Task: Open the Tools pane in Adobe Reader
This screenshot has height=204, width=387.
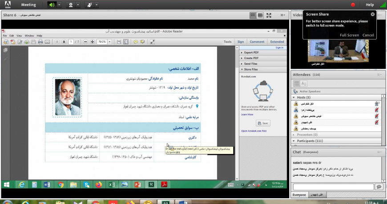Action: 228,42
